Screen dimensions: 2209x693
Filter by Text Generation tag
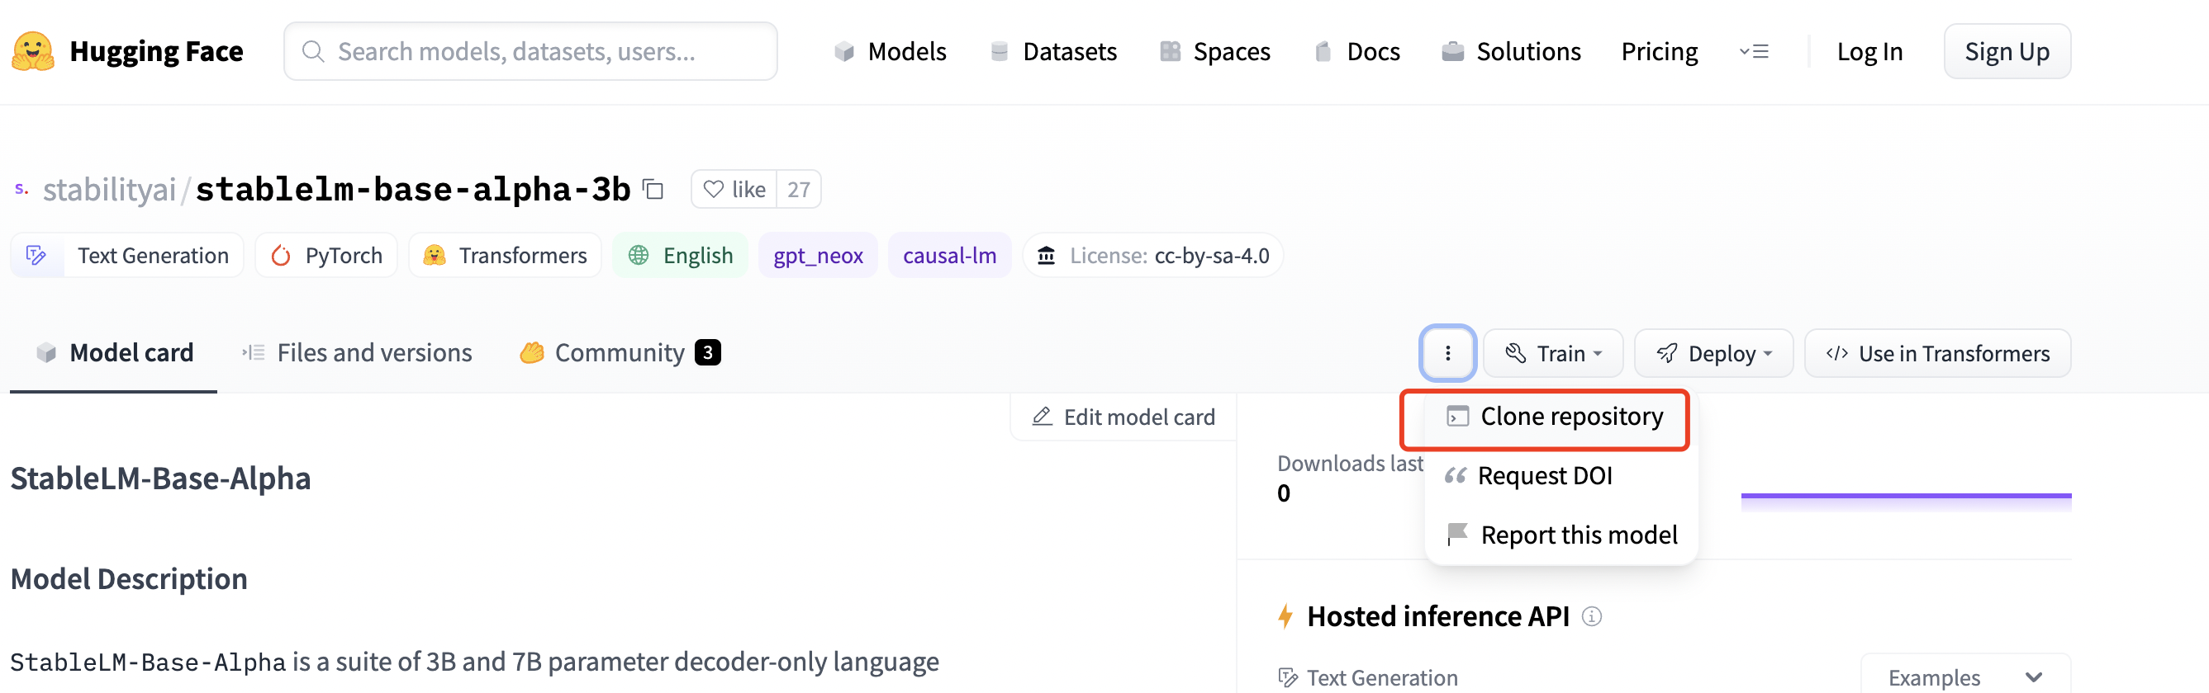tap(127, 255)
